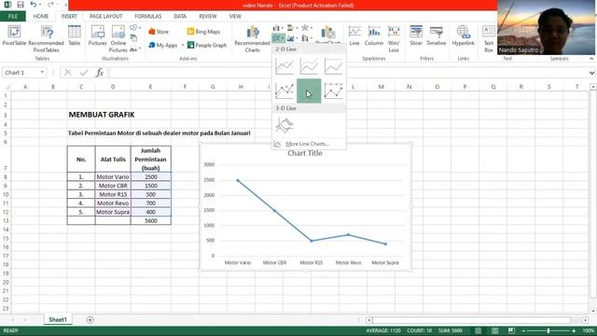The width and height of the screenshot is (597, 336).
Task: Switch to the PAGE LAYOUT tab
Action: click(x=105, y=17)
